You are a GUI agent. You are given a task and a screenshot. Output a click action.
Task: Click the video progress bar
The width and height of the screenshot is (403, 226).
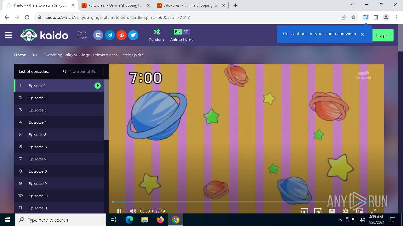pyautogui.click(x=246, y=202)
